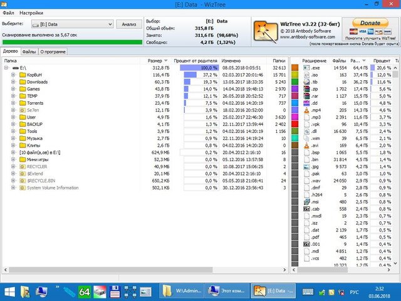Screen dimensions: 401x301
Task: Click the .tib backup file icon
Action: tap(306, 82)
